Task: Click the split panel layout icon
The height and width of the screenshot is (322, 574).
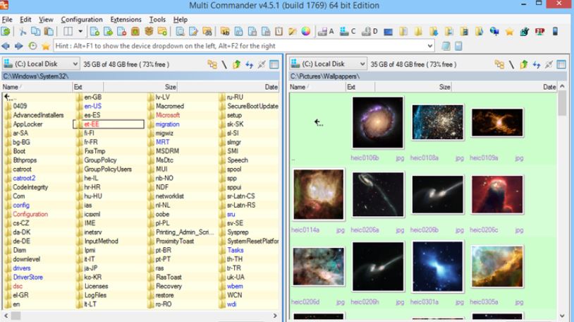Action: [x=68, y=32]
